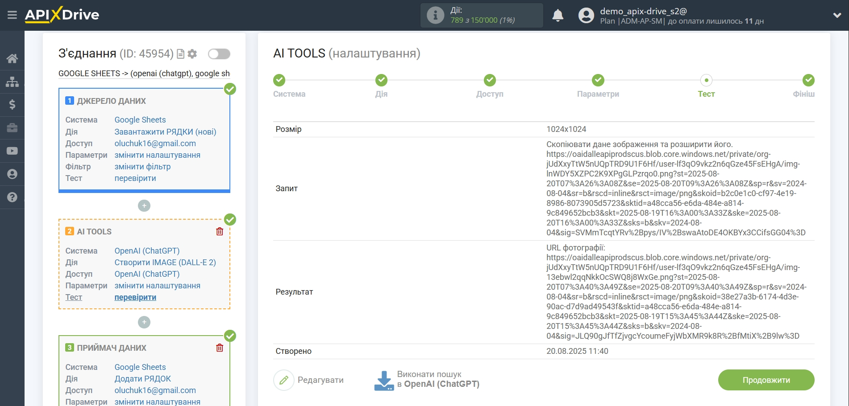This screenshot has height=406, width=849.
Task: Add a step after the data source block
Action: point(144,206)
